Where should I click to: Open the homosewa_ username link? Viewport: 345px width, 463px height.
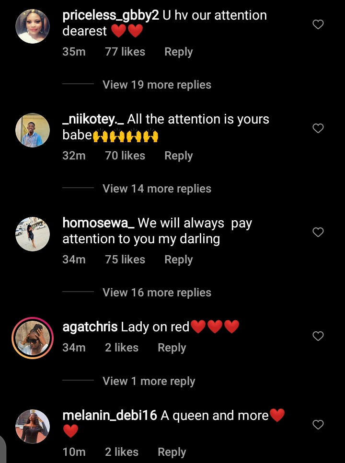[98, 223]
